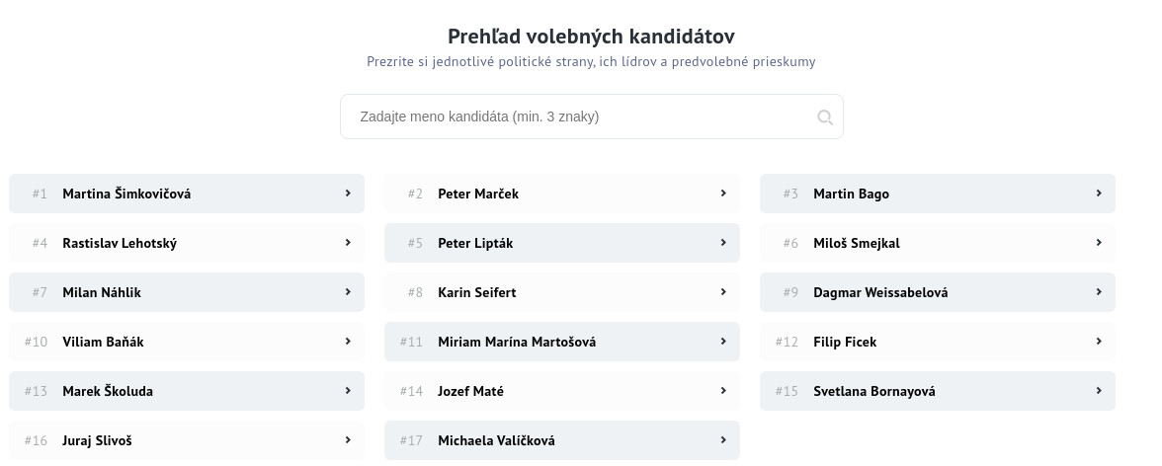
Task: Click chevron next to Michaela Valíčková
Action: point(723,440)
